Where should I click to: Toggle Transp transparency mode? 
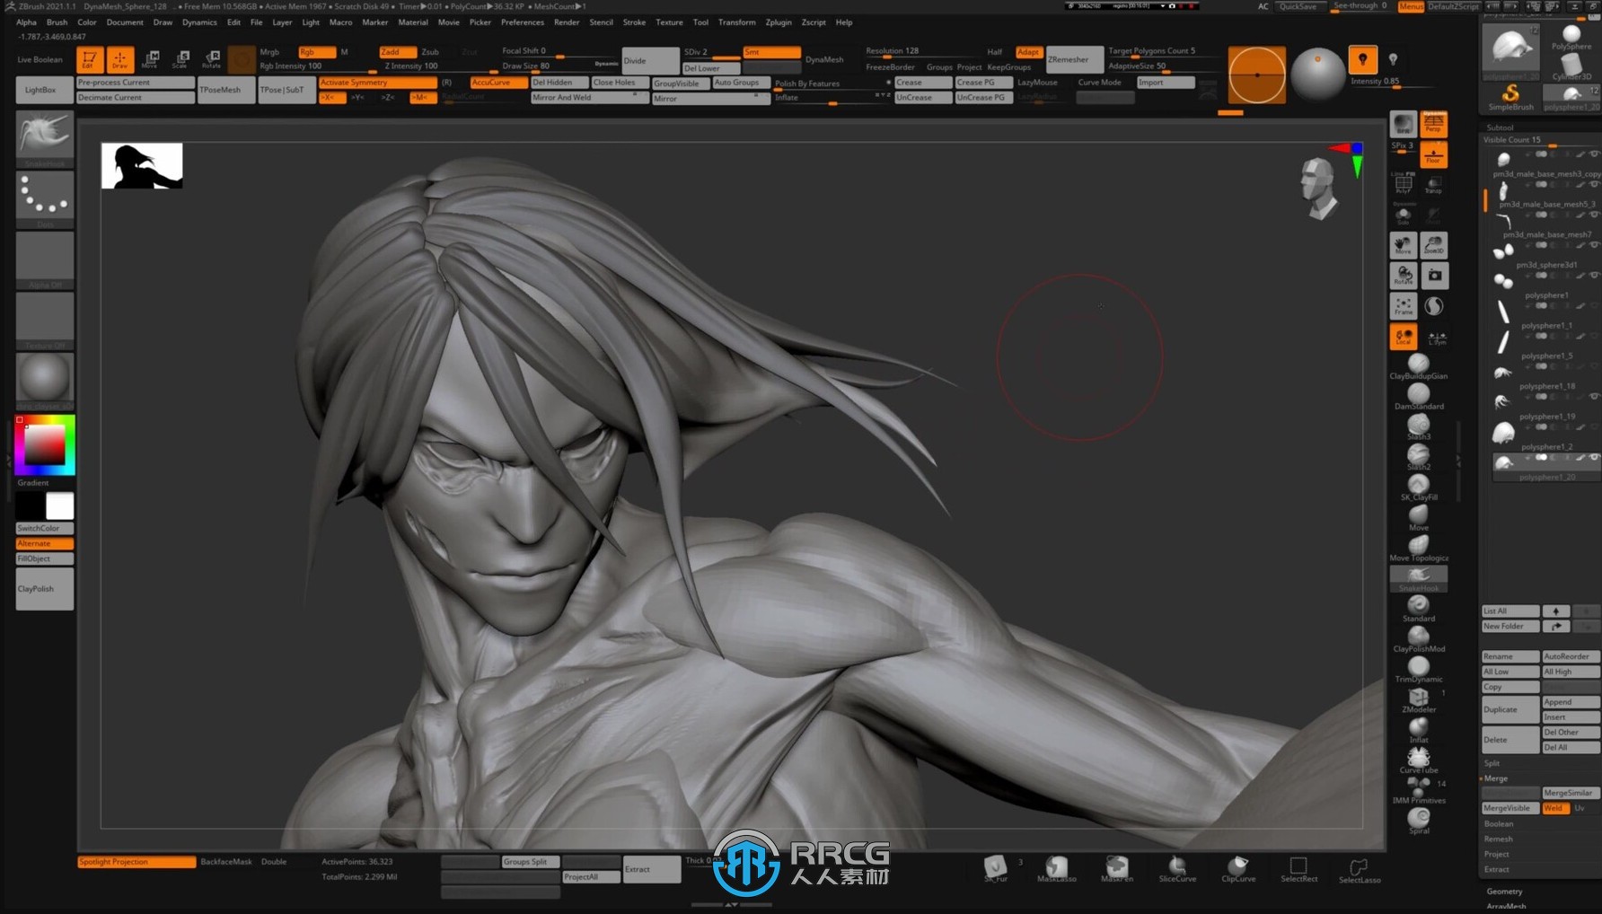pos(1433,185)
